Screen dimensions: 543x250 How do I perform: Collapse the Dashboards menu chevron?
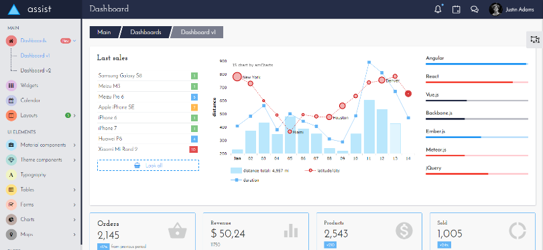click(x=74, y=41)
